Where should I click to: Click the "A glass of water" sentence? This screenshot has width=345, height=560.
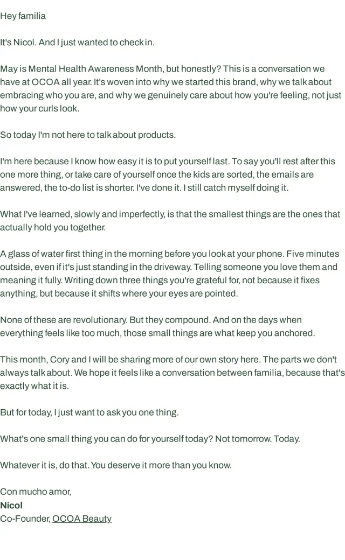tap(142, 254)
